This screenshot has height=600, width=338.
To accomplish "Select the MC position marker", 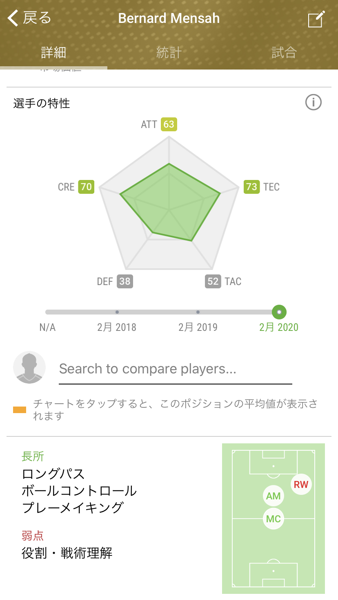I will (273, 519).
